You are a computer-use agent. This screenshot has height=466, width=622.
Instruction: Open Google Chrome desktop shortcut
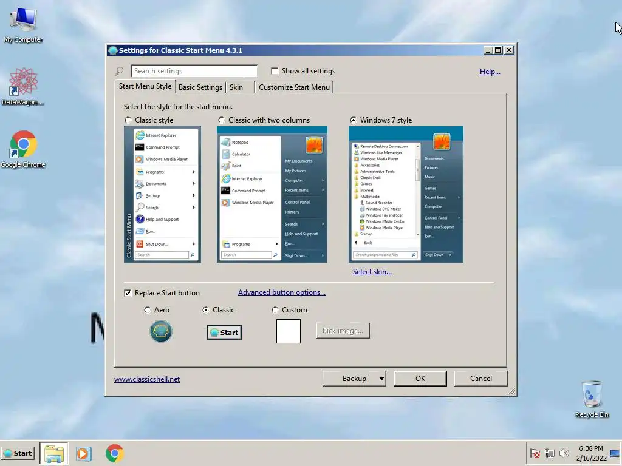tap(23, 149)
